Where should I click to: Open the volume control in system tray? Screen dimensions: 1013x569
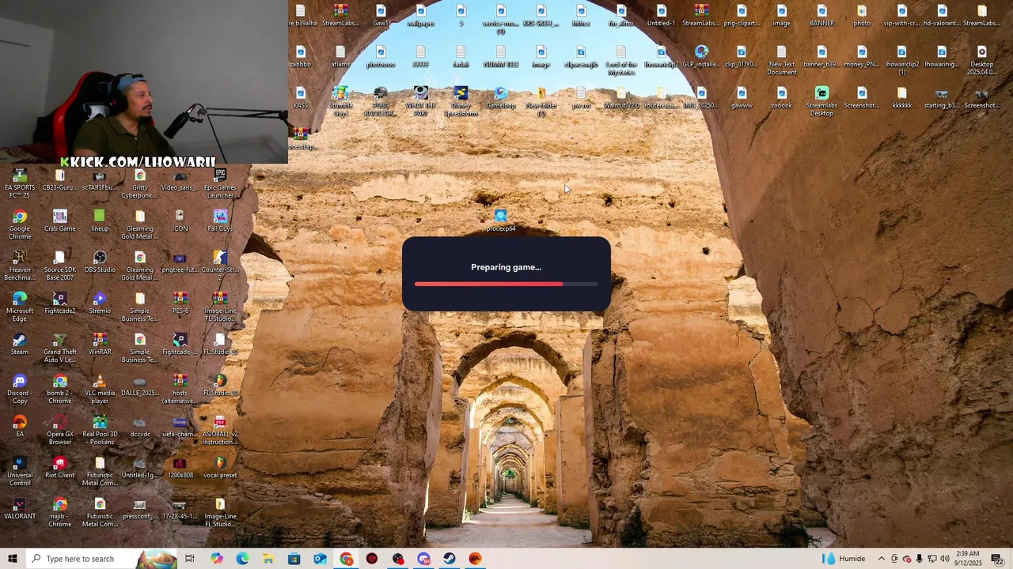[x=944, y=559]
